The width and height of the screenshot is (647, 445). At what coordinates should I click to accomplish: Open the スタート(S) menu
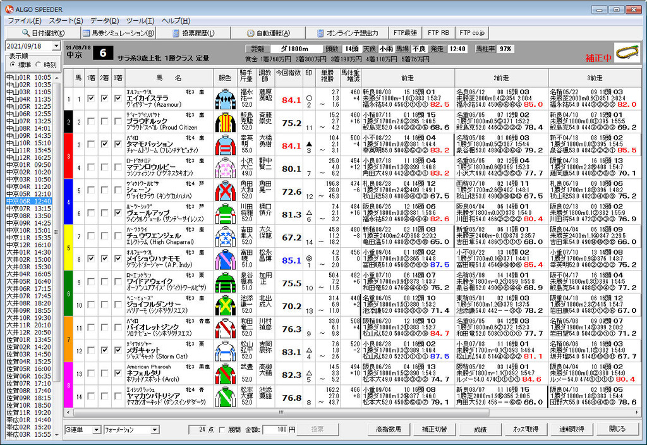(x=66, y=21)
